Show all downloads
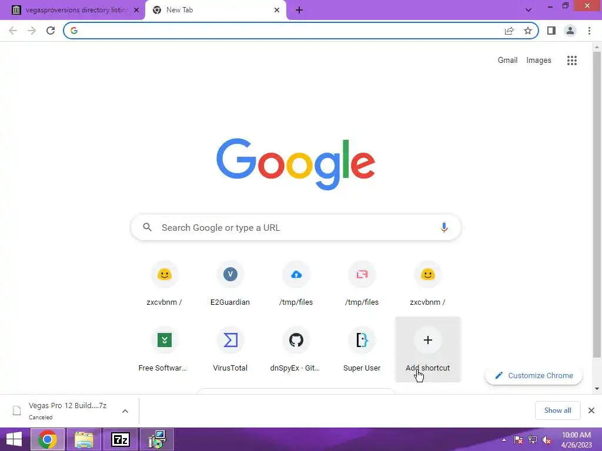Image resolution: width=602 pixels, height=451 pixels. tap(557, 410)
